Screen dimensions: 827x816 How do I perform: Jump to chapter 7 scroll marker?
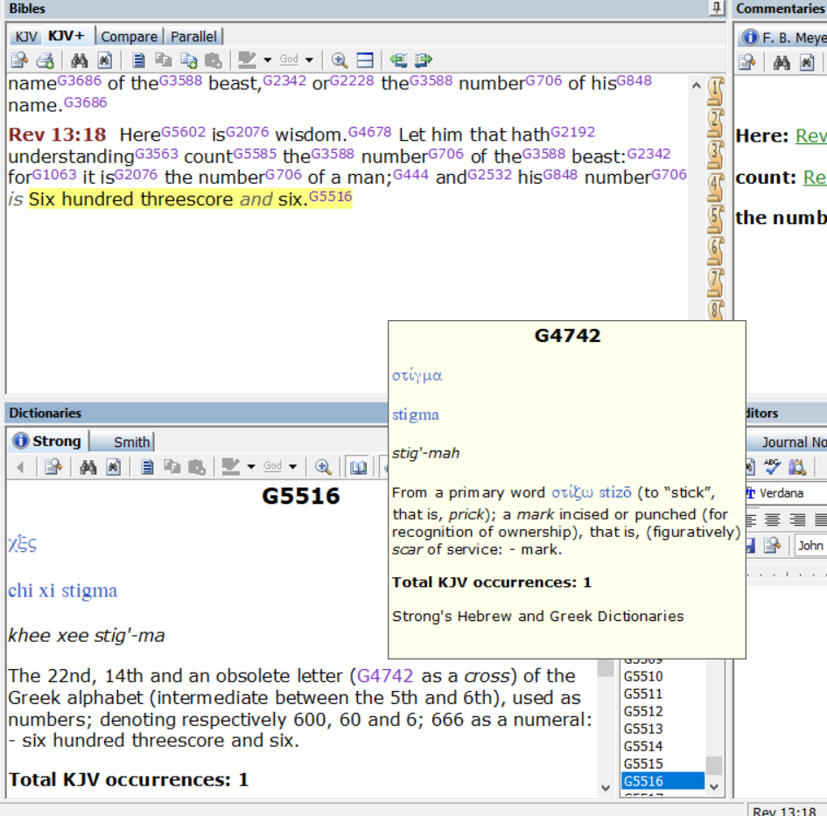[716, 282]
